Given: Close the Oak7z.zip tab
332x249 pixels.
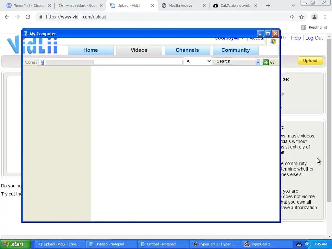Looking at the screenshot, I should point(256,6).
